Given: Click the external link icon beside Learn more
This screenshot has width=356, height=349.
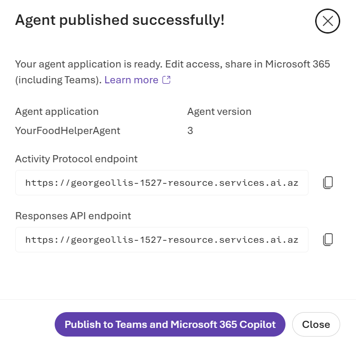Looking at the screenshot, I should point(166,80).
